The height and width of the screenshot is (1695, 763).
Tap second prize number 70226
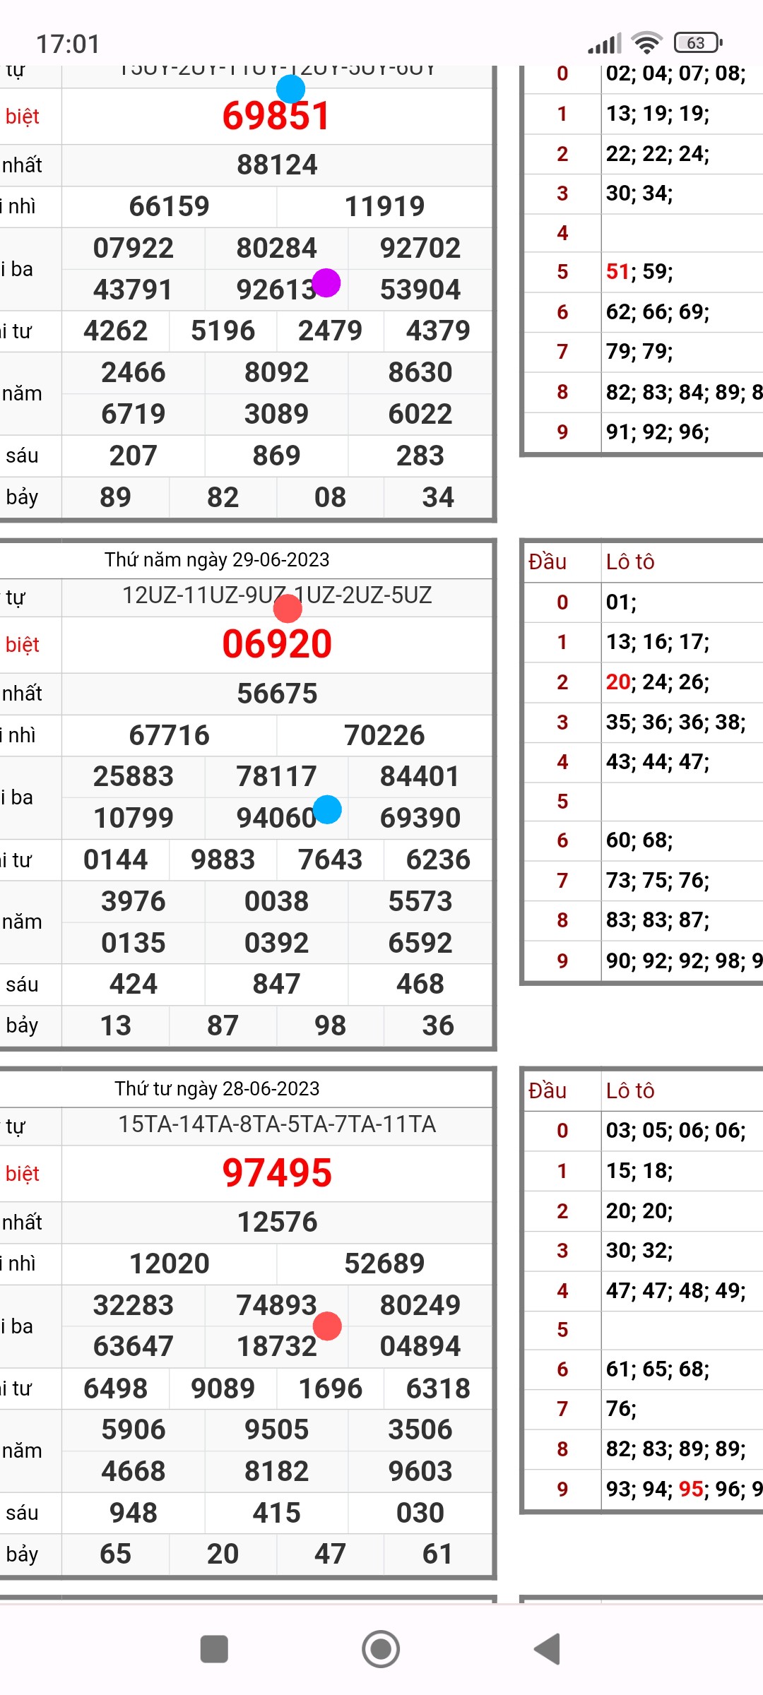coord(384,736)
